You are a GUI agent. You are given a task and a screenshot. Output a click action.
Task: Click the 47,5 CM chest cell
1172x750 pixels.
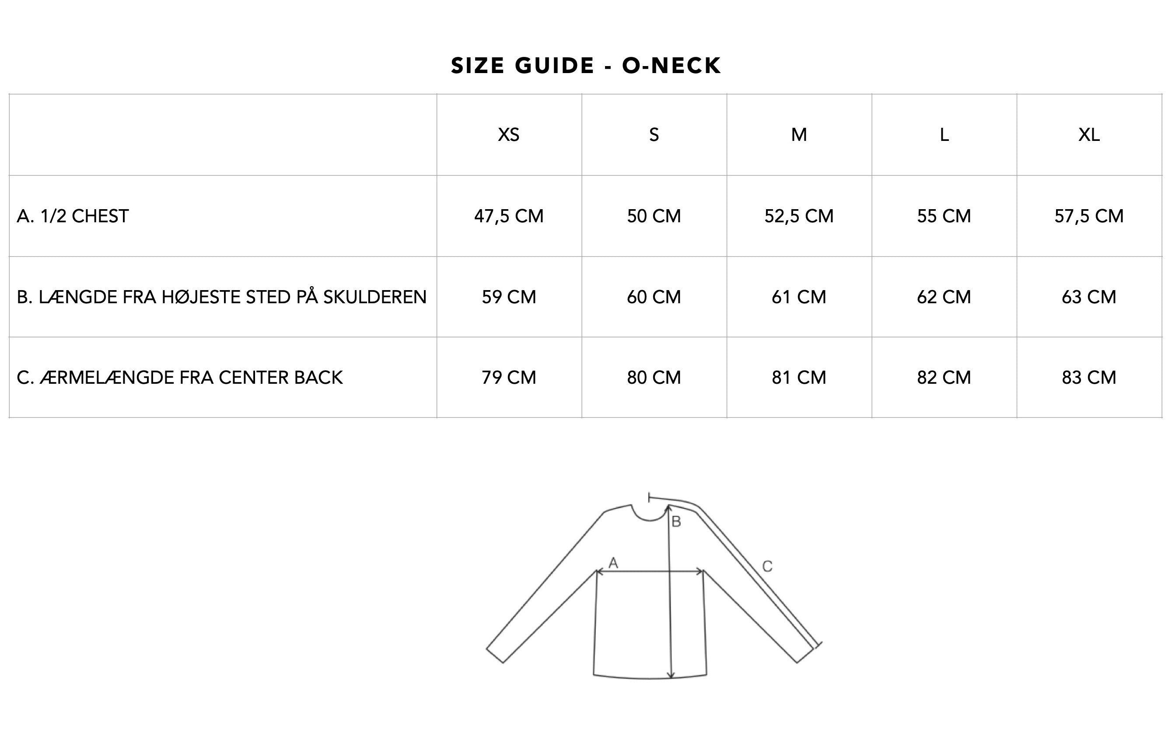[x=509, y=216]
